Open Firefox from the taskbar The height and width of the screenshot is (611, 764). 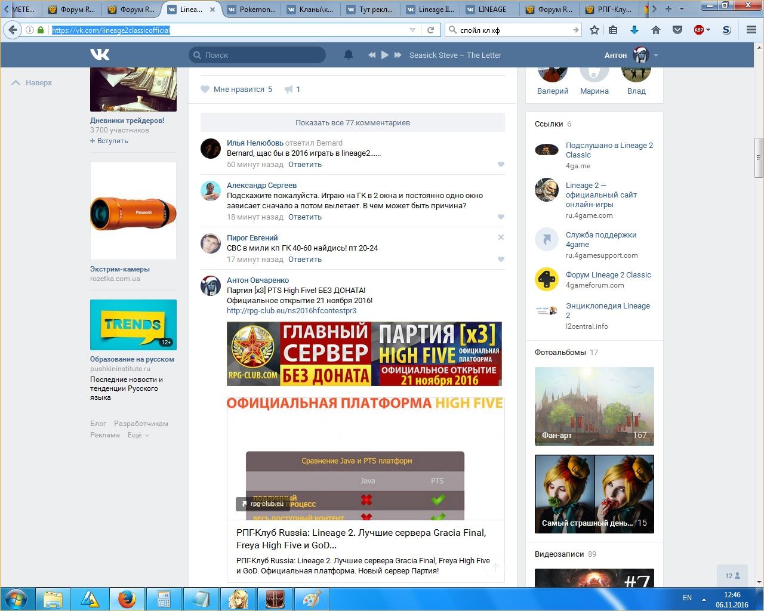[127, 598]
